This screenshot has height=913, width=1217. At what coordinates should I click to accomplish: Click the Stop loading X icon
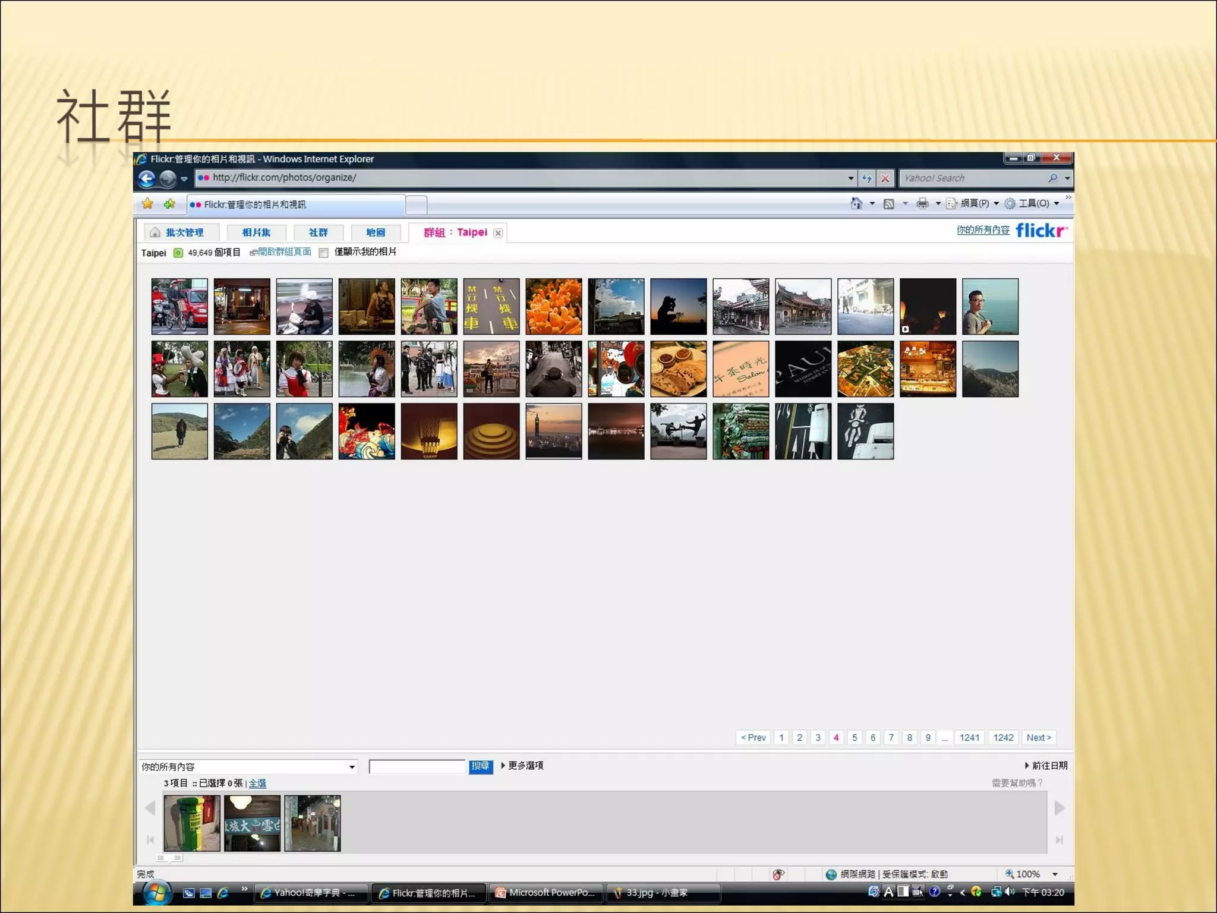click(x=885, y=178)
